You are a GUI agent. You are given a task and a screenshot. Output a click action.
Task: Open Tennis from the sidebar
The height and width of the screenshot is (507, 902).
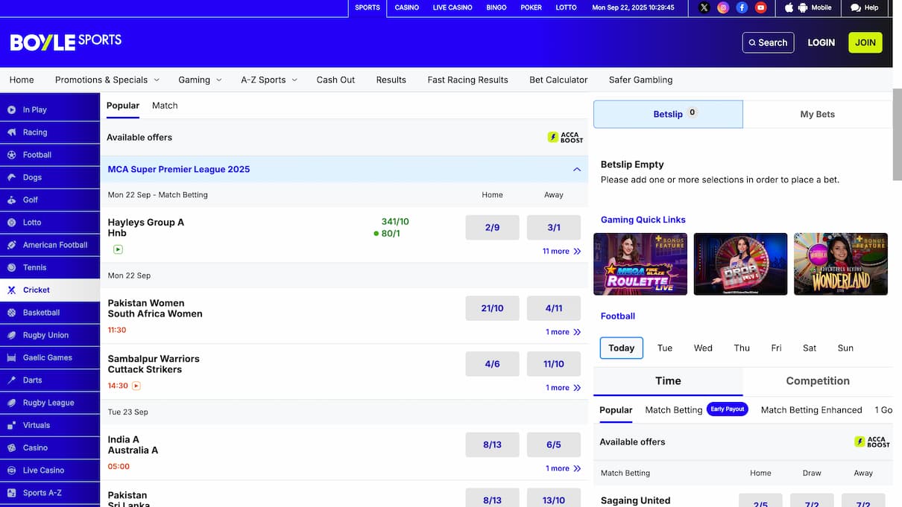click(x=50, y=267)
